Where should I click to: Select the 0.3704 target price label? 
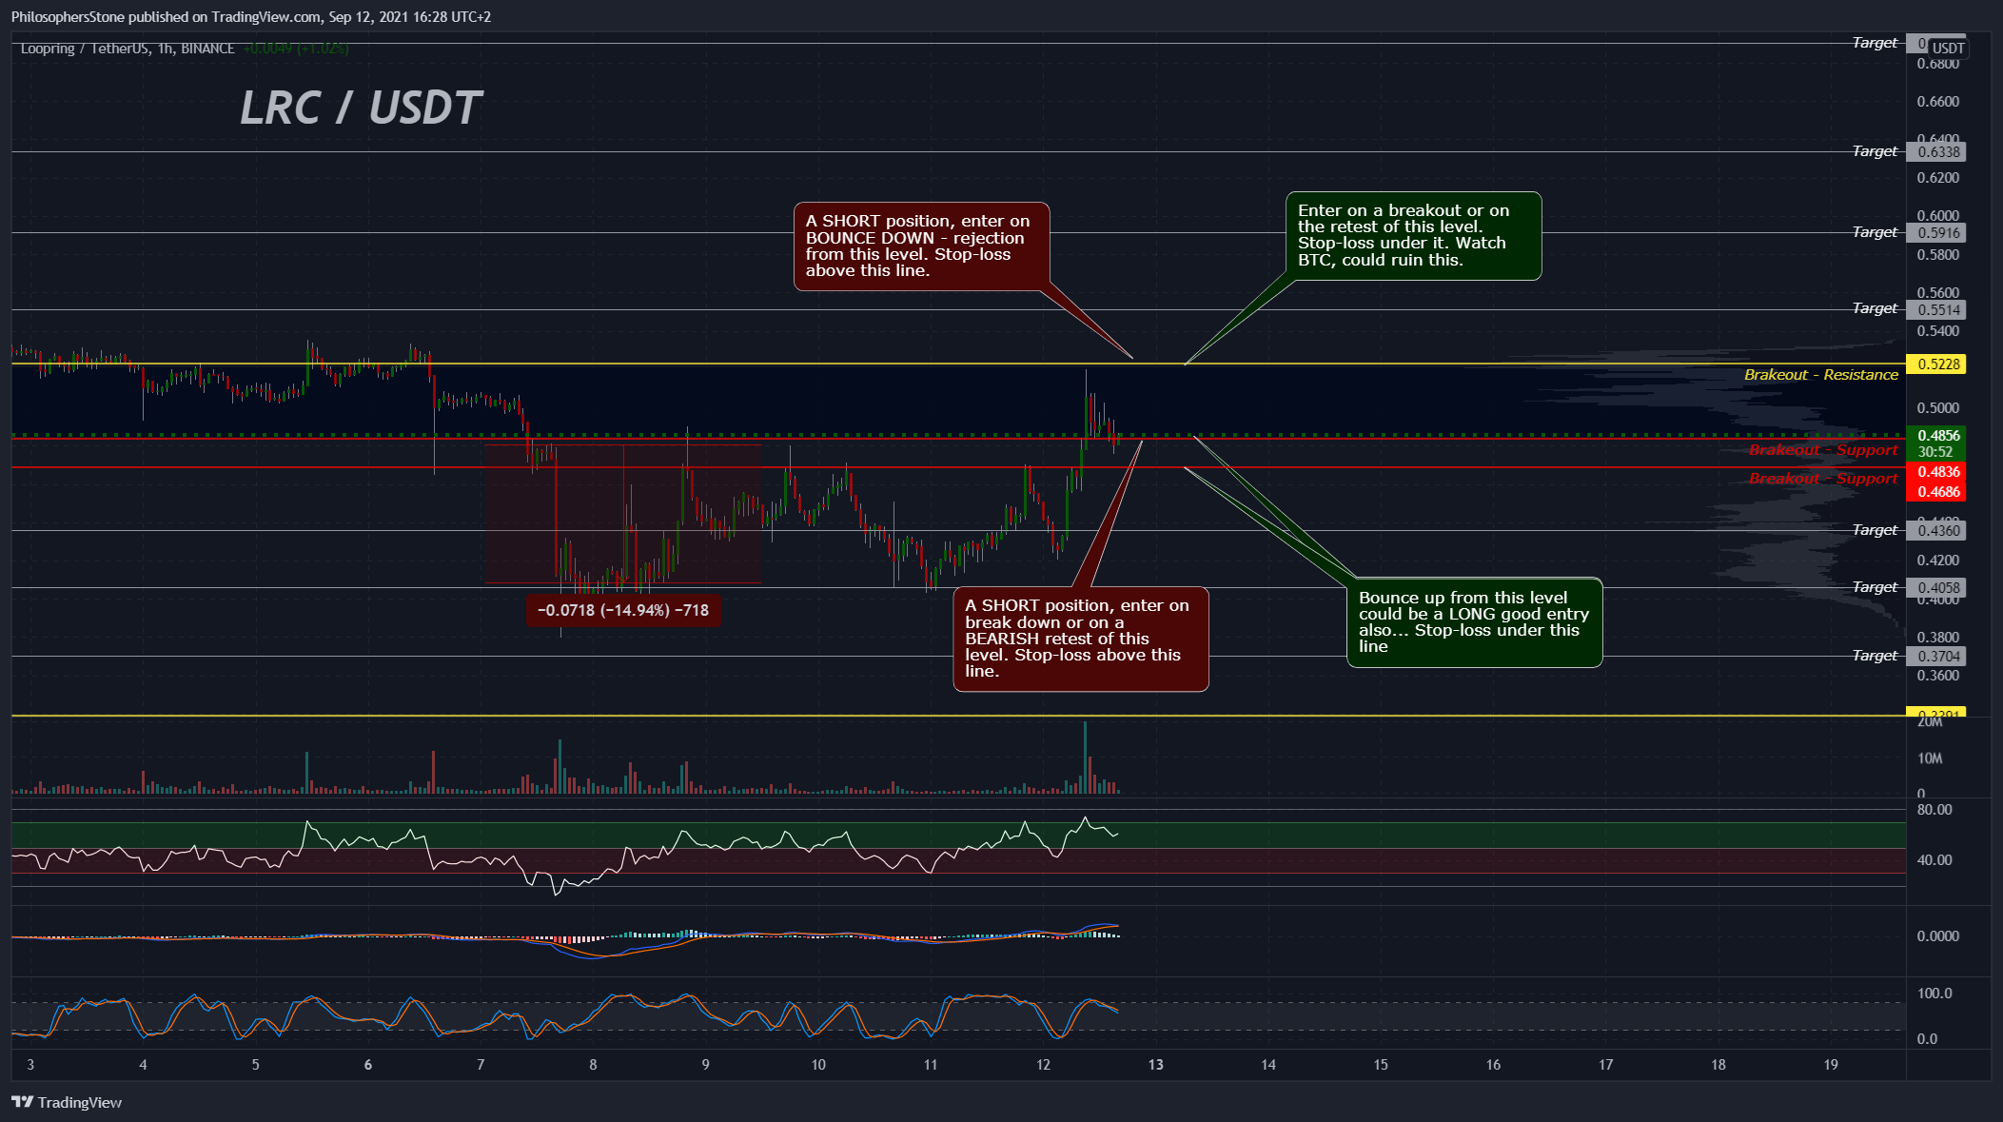[1937, 657]
